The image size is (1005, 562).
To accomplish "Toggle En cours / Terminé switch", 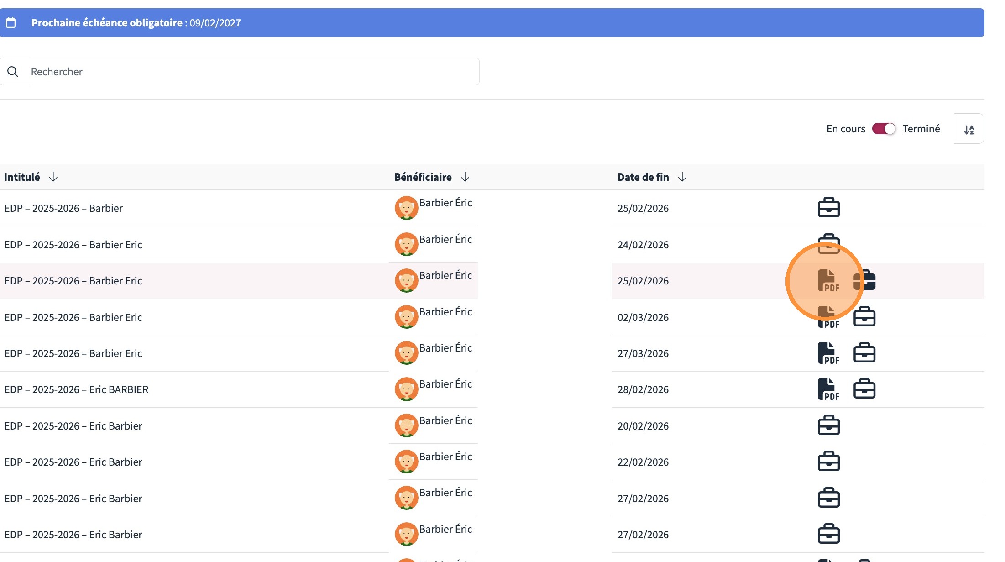I will tap(884, 129).
